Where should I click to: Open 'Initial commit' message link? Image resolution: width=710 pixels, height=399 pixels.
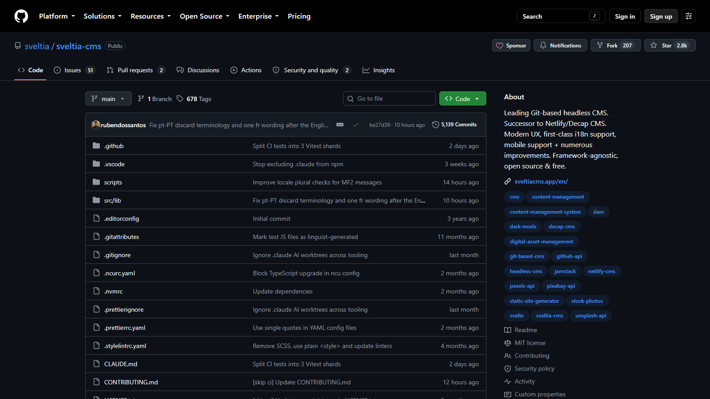coord(272,219)
